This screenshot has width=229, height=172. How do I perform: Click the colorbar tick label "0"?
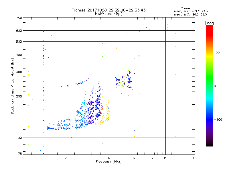[215, 86]
